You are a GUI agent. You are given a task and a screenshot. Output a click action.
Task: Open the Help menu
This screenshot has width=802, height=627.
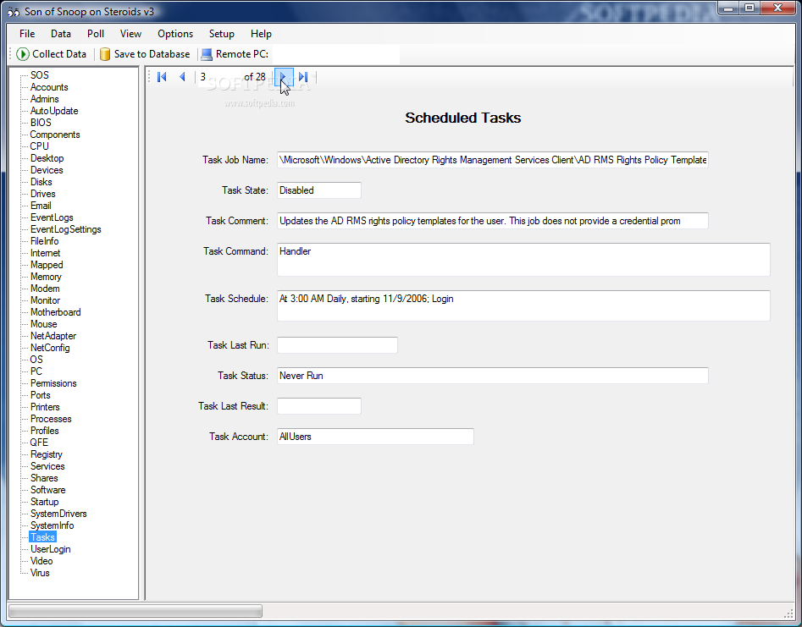click(261, 34)
